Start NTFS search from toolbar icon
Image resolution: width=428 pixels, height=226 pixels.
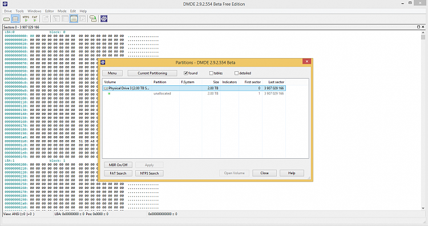(26, 19)
